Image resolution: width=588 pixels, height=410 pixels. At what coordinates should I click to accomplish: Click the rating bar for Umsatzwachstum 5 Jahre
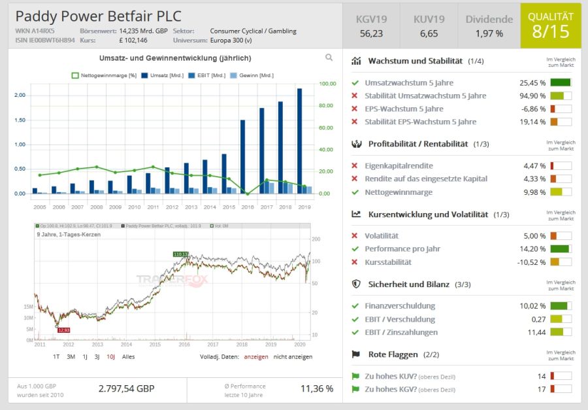561,82
